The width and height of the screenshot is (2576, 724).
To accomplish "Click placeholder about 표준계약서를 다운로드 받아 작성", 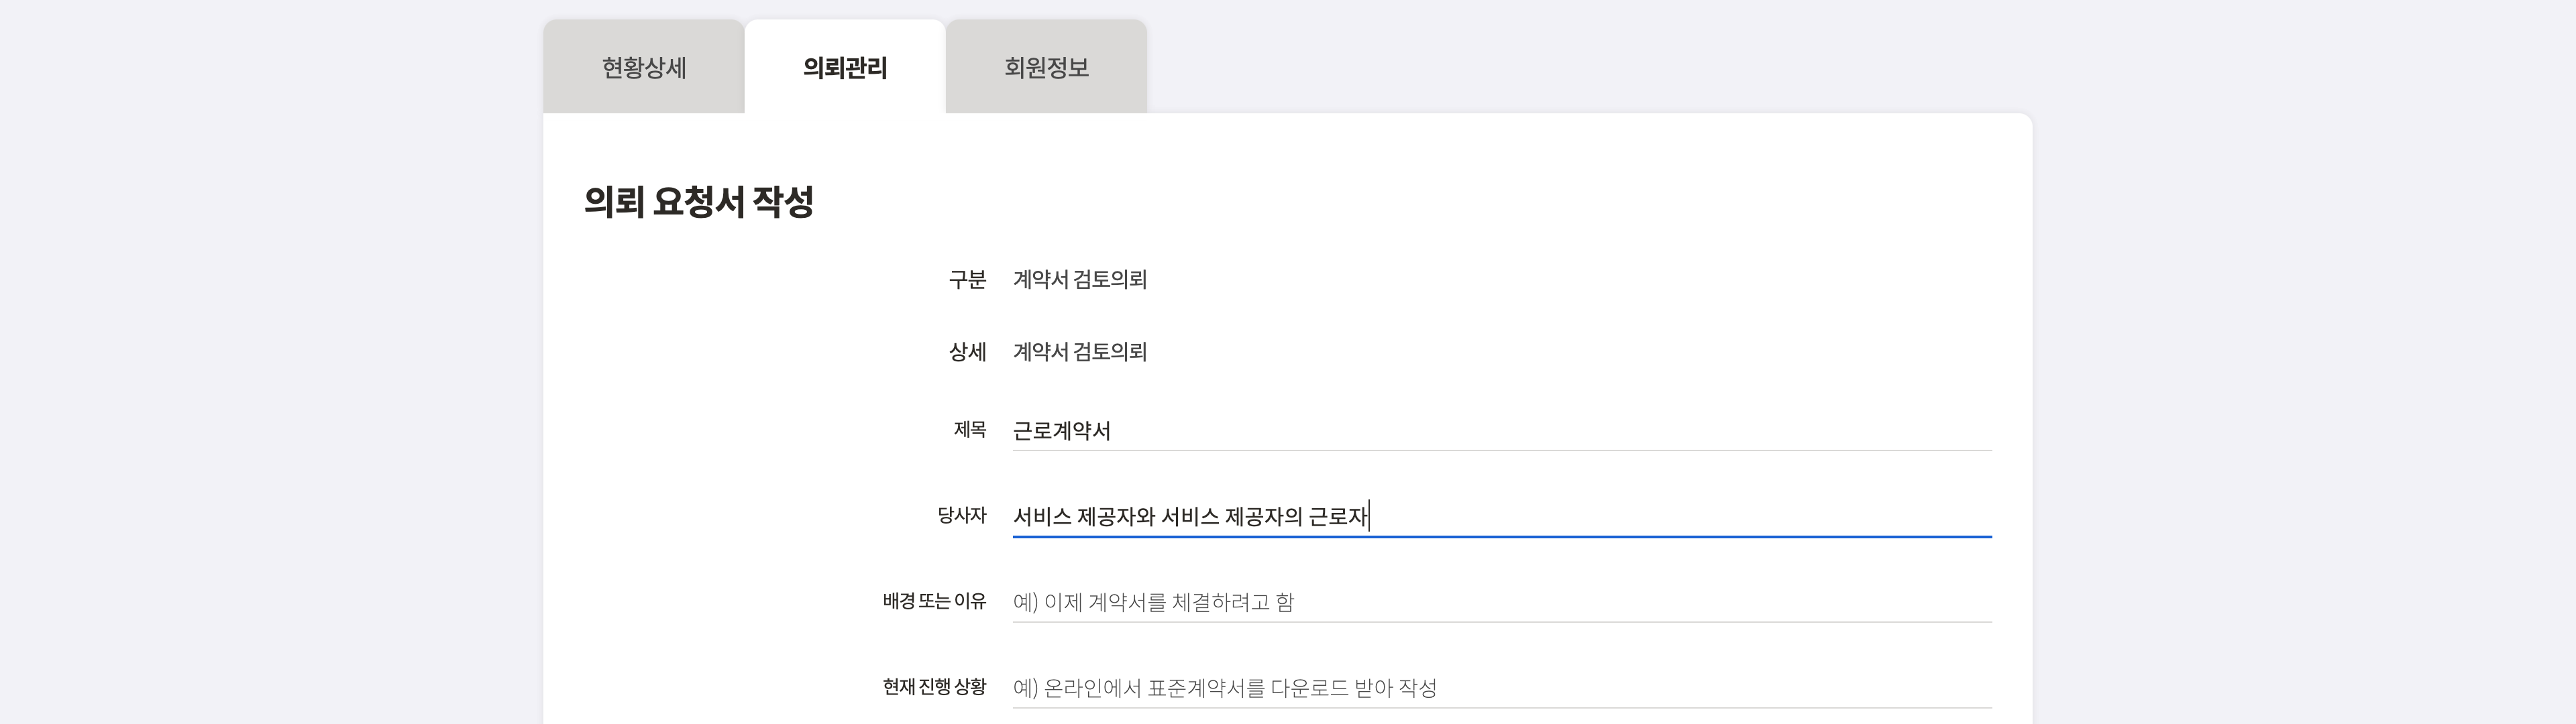I will [x=1224, y=688].
